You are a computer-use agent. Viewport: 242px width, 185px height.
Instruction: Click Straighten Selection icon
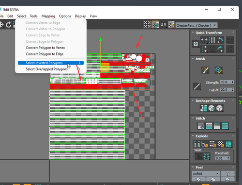click(203, 108)
